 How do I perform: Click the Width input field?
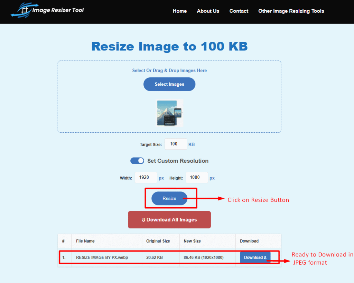[146, 178]
